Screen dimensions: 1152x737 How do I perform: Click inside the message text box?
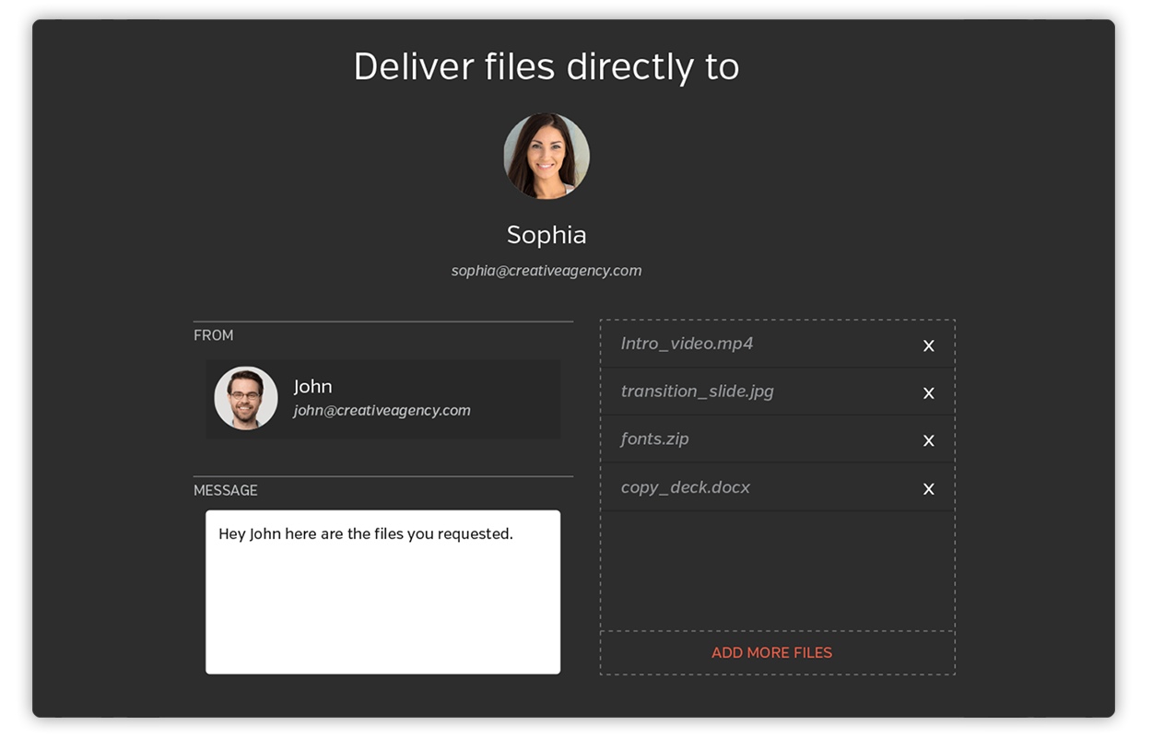(382, 590)
